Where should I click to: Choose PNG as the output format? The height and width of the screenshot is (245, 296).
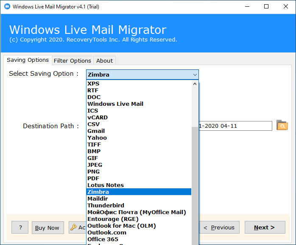point(139,172)
